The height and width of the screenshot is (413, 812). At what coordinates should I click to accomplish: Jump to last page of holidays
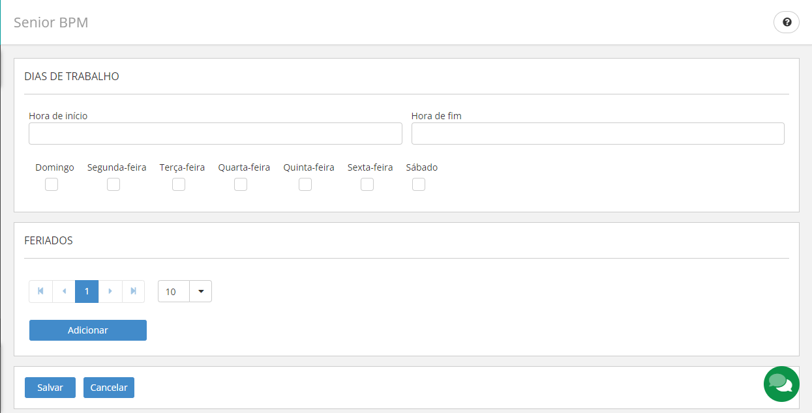point(133,291)
